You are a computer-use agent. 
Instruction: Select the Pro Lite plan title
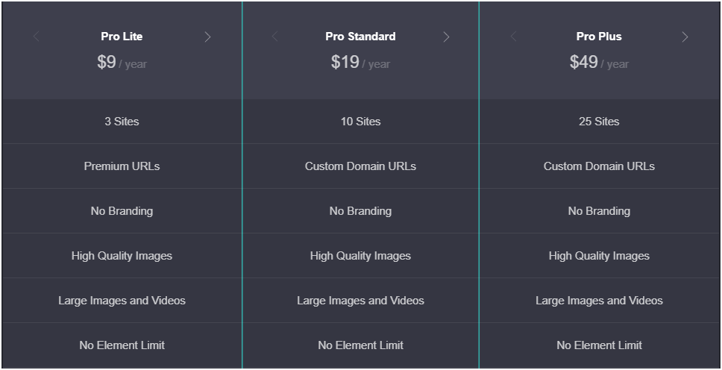click(122, 37)
